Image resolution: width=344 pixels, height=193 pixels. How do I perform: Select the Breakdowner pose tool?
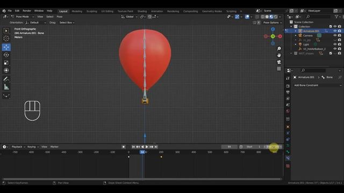click(x=6, y=95)
